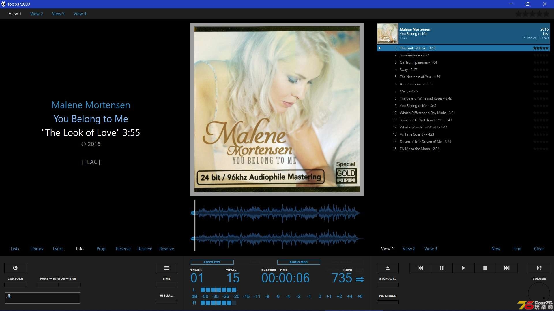Toggle the left Pane indicator below PANE — STATUS — BAR

[x=48, y=285]
